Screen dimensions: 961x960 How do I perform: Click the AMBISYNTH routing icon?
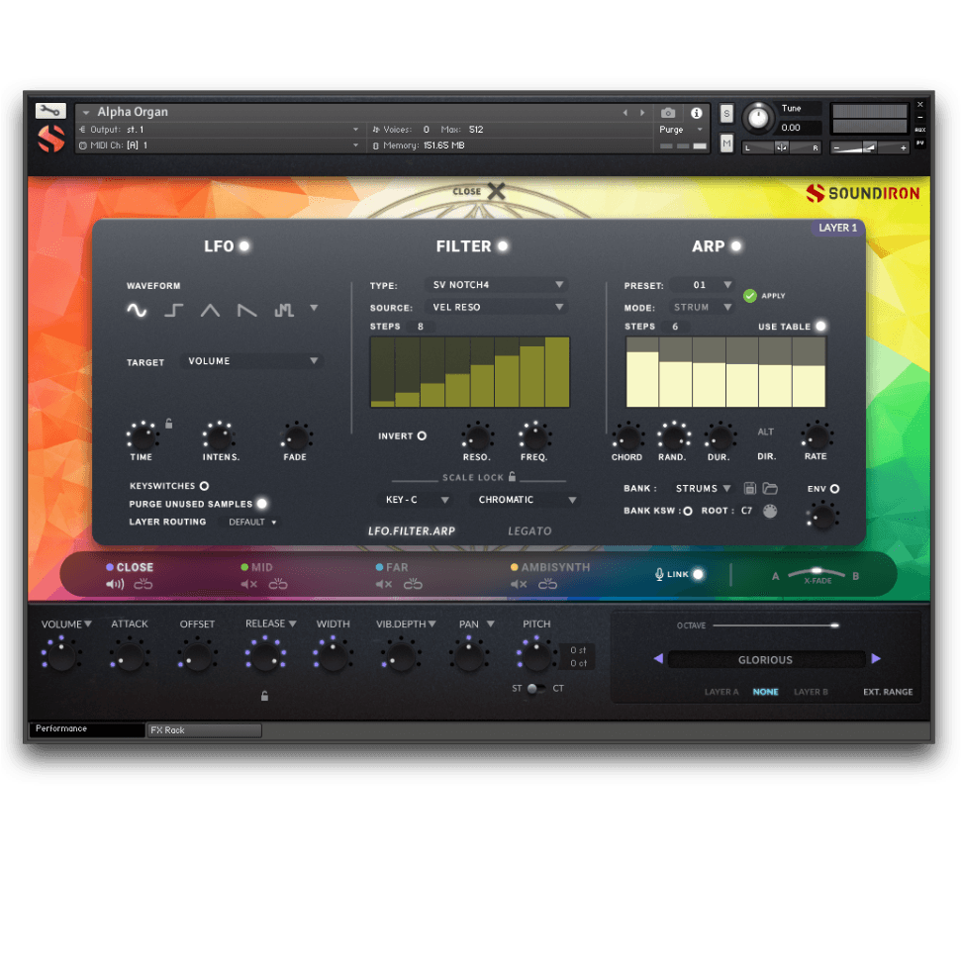tap(548, 584)
